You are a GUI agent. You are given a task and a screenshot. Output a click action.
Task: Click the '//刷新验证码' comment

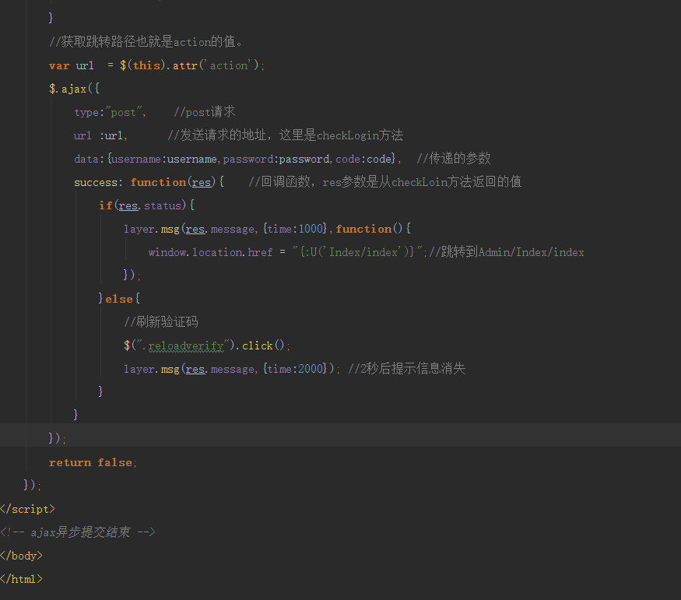[x=161, y=322]
